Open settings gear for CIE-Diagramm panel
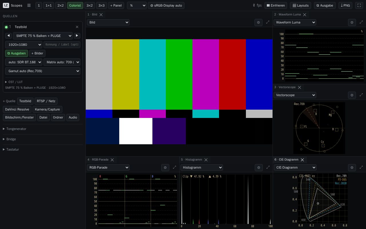Screen dimensions: 366x229 point(352,167)
